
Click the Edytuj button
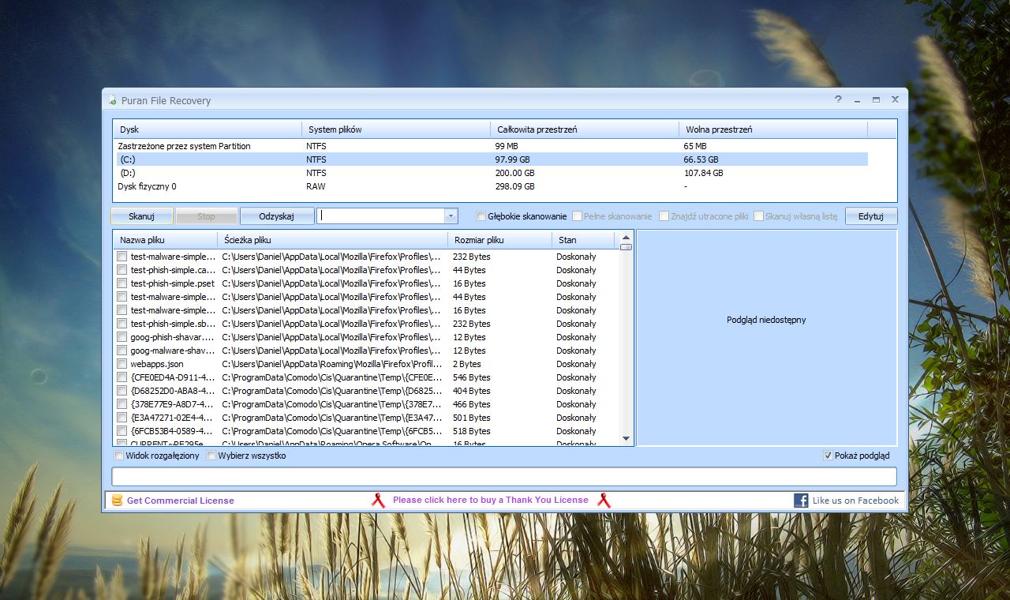pos(871,216)
